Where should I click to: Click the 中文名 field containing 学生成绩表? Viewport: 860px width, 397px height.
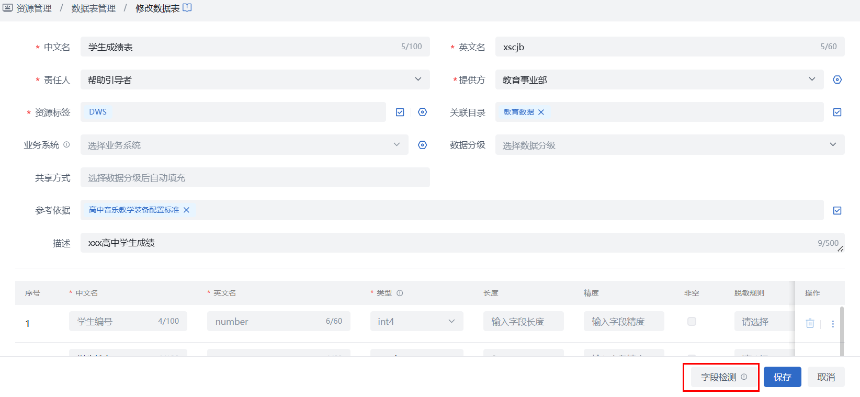click(x=255, y=47)
